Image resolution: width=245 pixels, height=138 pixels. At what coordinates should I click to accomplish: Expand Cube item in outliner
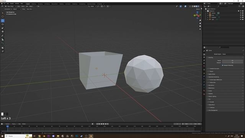tap(208, 15)
